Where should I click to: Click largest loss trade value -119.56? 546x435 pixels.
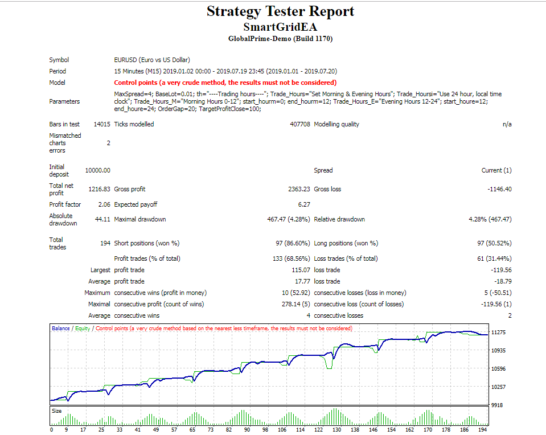coord(501,270)
